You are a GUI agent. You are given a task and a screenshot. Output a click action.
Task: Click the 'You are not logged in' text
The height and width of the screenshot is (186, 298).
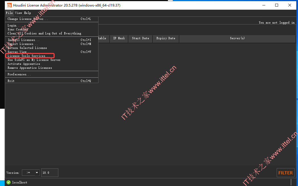pos(277,22)
